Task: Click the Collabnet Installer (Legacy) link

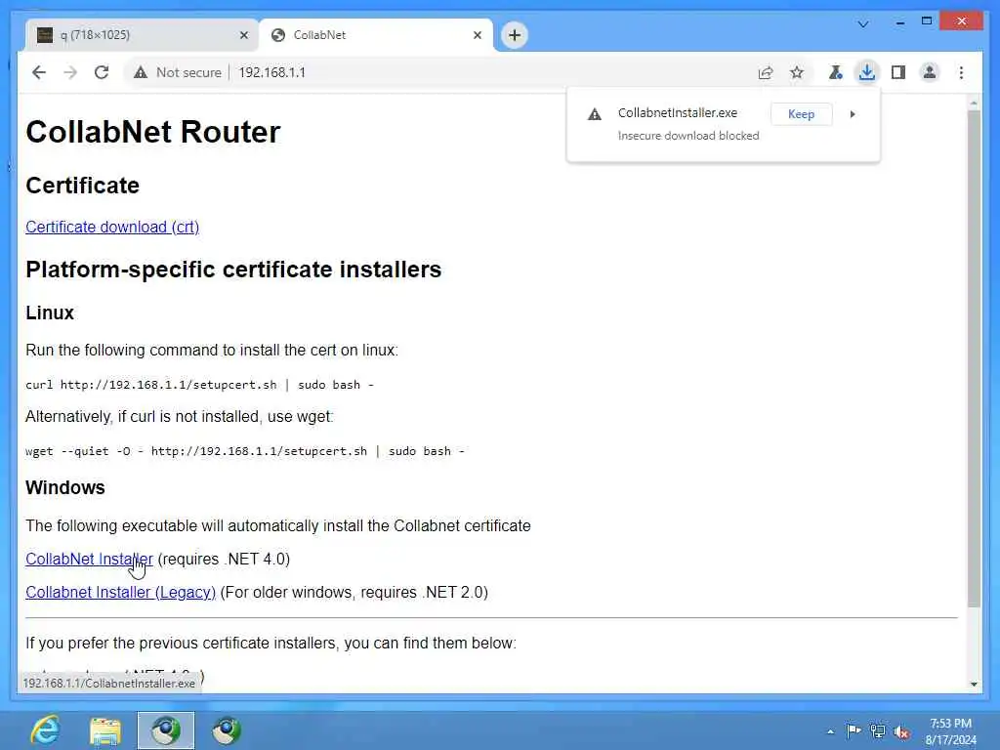Action: tap(120, 592)
